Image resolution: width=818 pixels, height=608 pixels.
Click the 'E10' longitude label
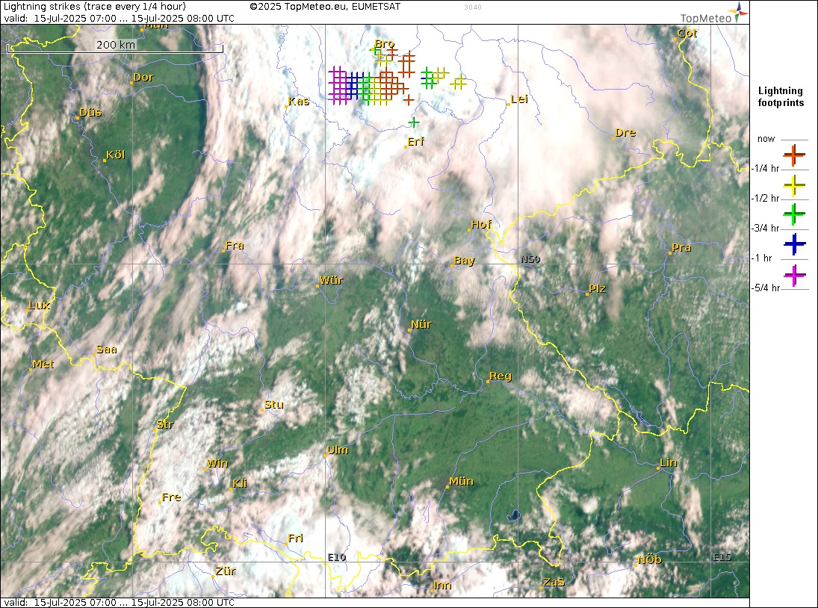(x=337, y=557)
